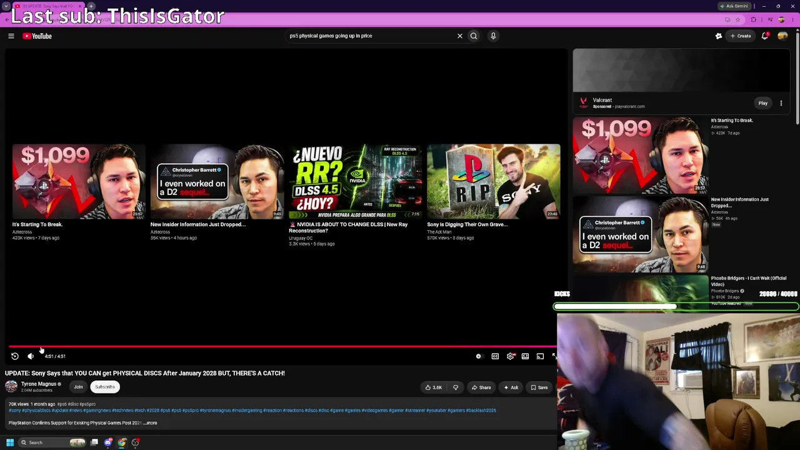Open the Tyrone Magnus channel avatar

click(11, 387)
